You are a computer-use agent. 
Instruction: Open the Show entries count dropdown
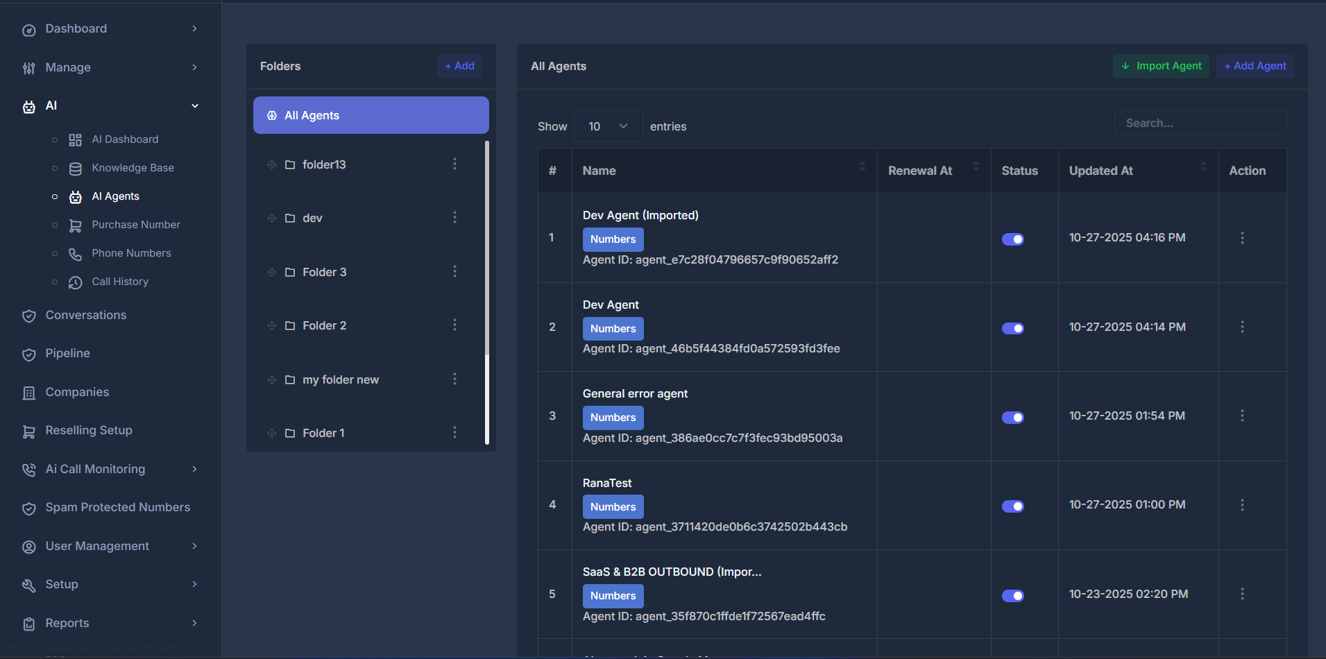point(608,126)
